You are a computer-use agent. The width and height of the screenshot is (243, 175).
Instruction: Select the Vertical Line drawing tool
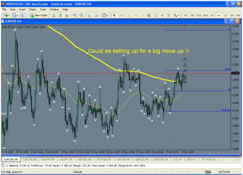pos(129,15)
